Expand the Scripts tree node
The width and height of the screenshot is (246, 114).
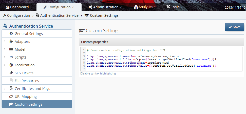pos(5,57)
